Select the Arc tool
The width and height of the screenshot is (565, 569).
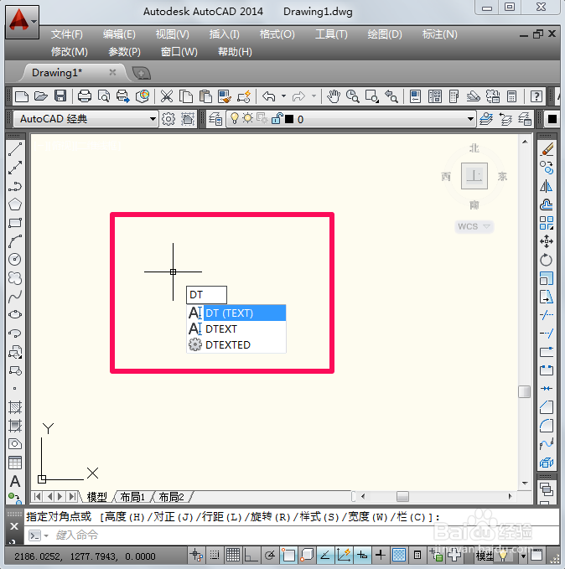coord(15,241)
